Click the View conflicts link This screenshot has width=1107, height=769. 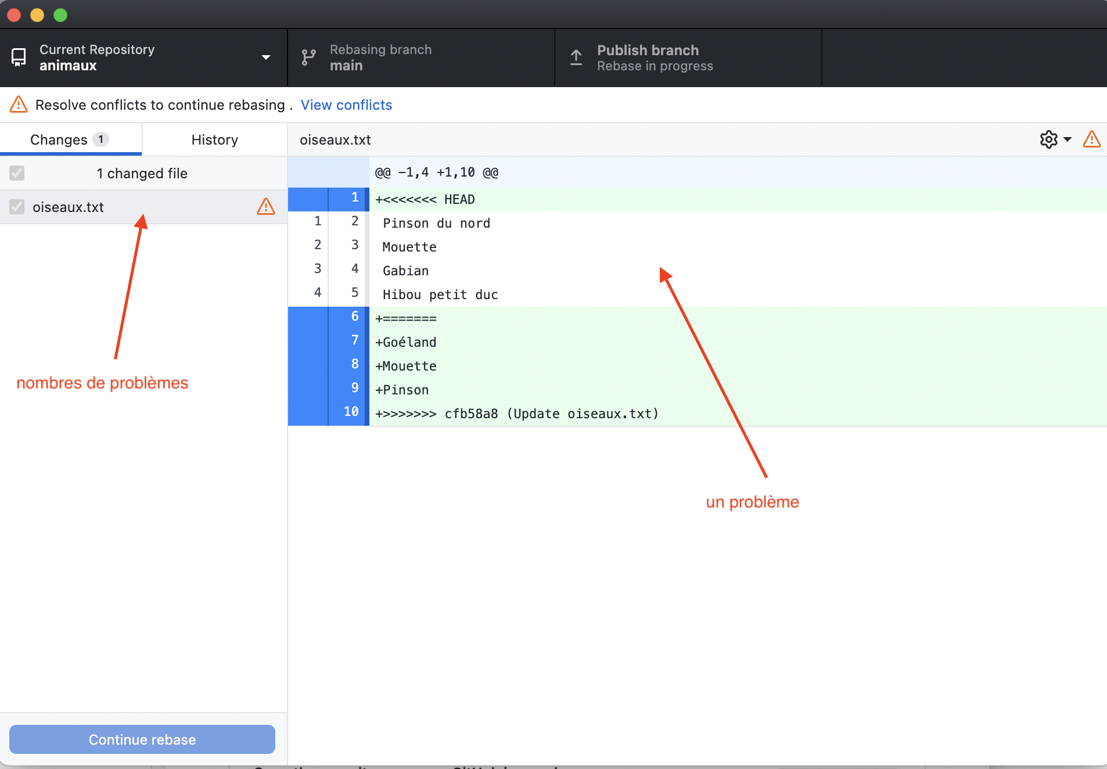tap(346, 105)
